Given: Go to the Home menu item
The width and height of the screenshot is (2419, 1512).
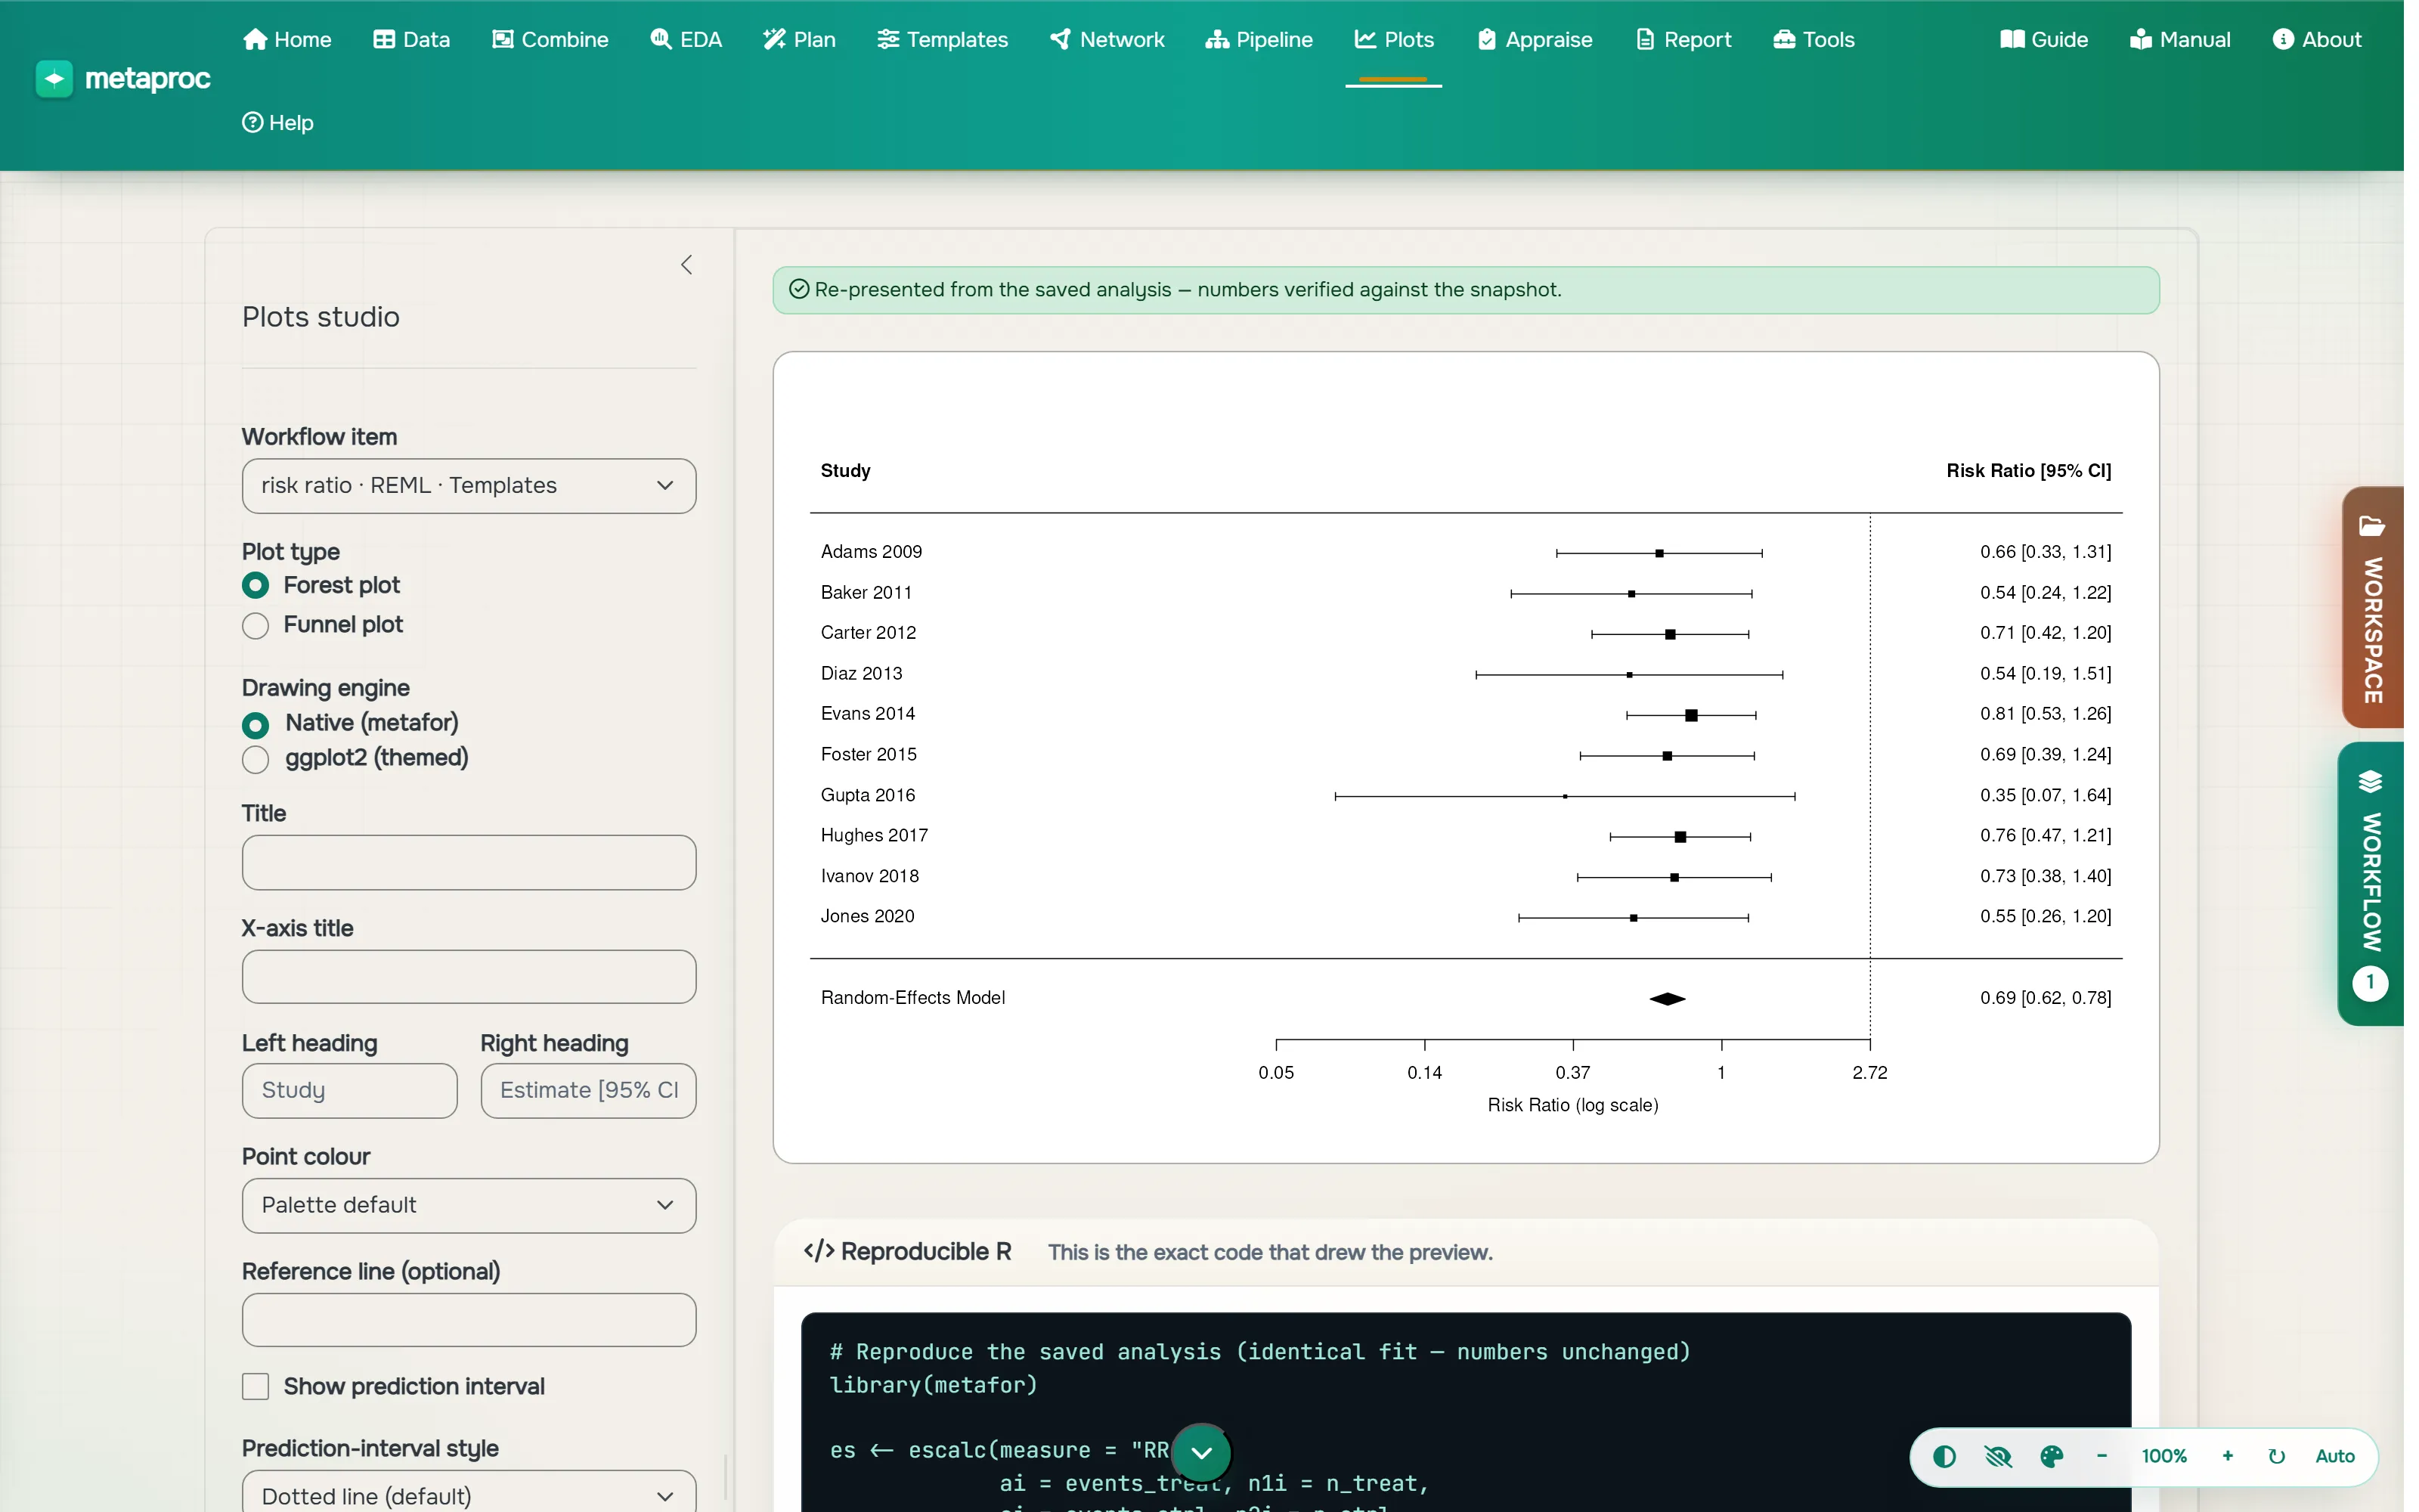Looking at the screenshot, I should click(287, 39).
